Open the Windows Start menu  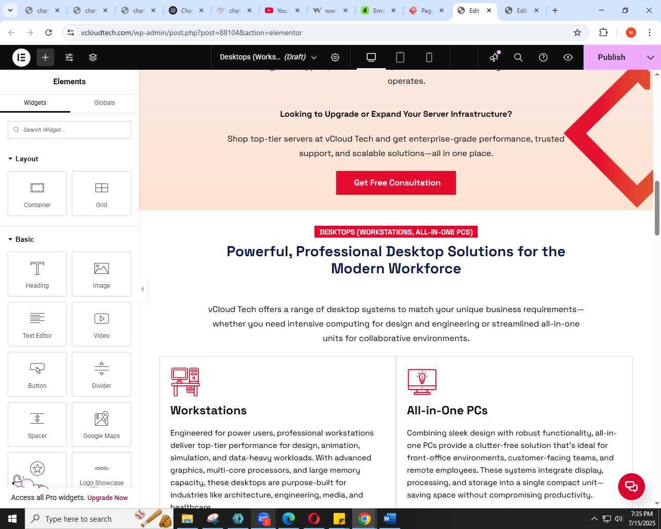pyautogui.click(x=12, y=519)
